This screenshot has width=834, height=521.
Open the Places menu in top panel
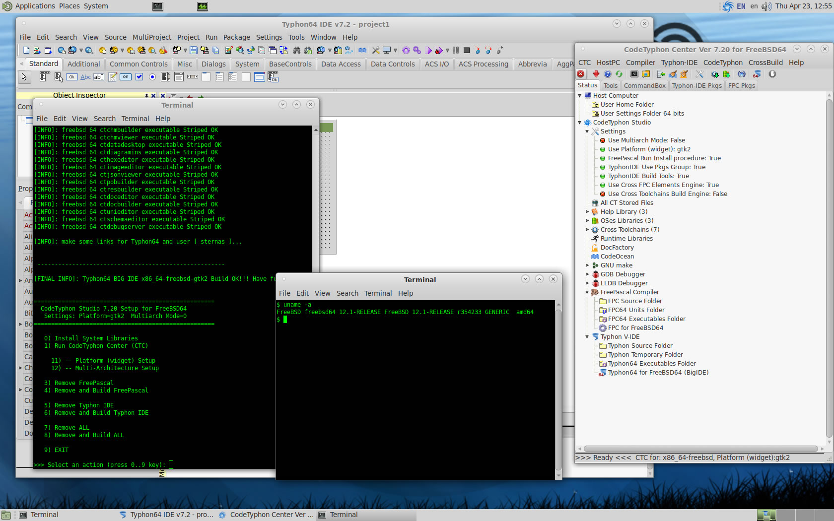[69, 6]
